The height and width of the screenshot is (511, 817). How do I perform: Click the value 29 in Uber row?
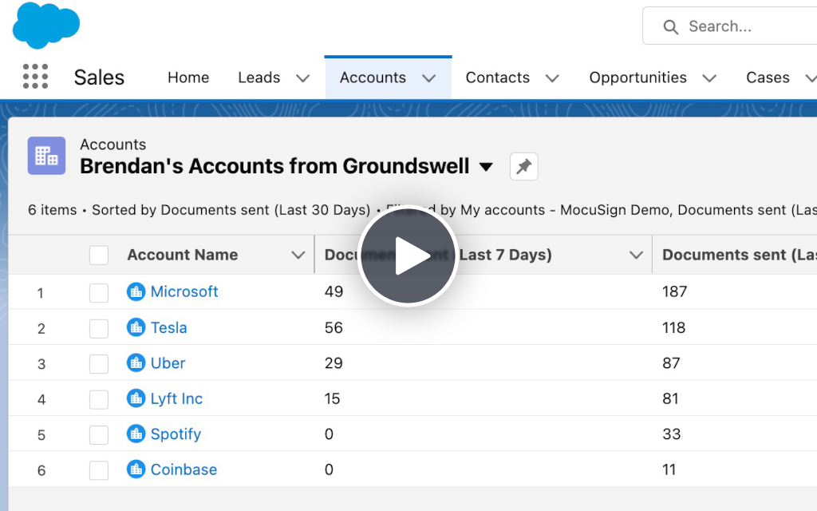click(334, 363)
